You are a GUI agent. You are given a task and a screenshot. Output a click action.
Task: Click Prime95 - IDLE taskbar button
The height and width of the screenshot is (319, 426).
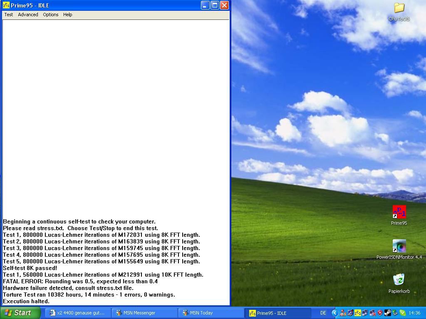pyautogui.click(x=277, y=313)
